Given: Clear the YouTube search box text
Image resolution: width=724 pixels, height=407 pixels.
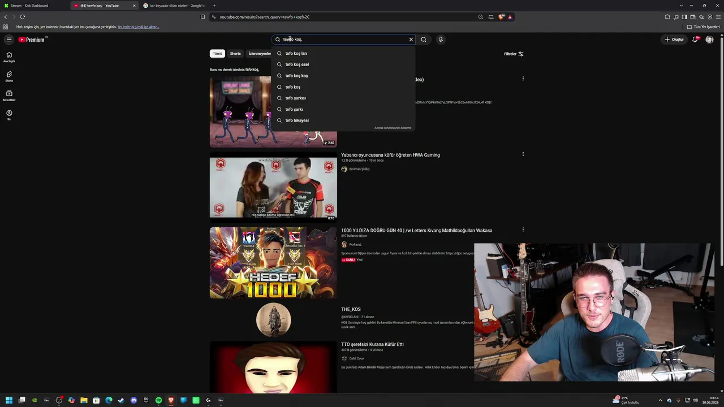Looking at the screenshot, I should (x=411, y=40).
